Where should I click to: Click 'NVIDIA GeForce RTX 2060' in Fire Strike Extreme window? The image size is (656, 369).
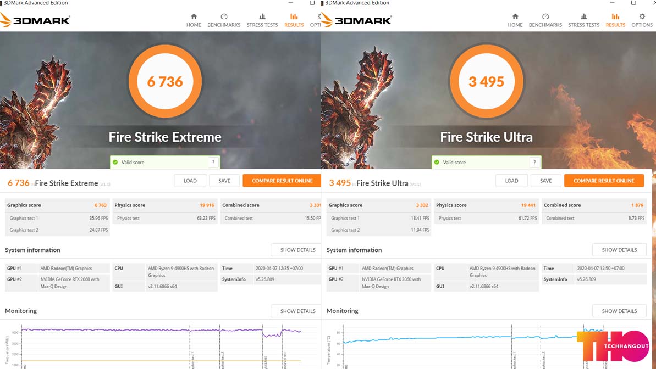[x=69, y=283]
